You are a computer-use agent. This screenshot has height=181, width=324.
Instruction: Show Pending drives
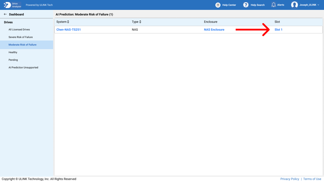(13, 60)
